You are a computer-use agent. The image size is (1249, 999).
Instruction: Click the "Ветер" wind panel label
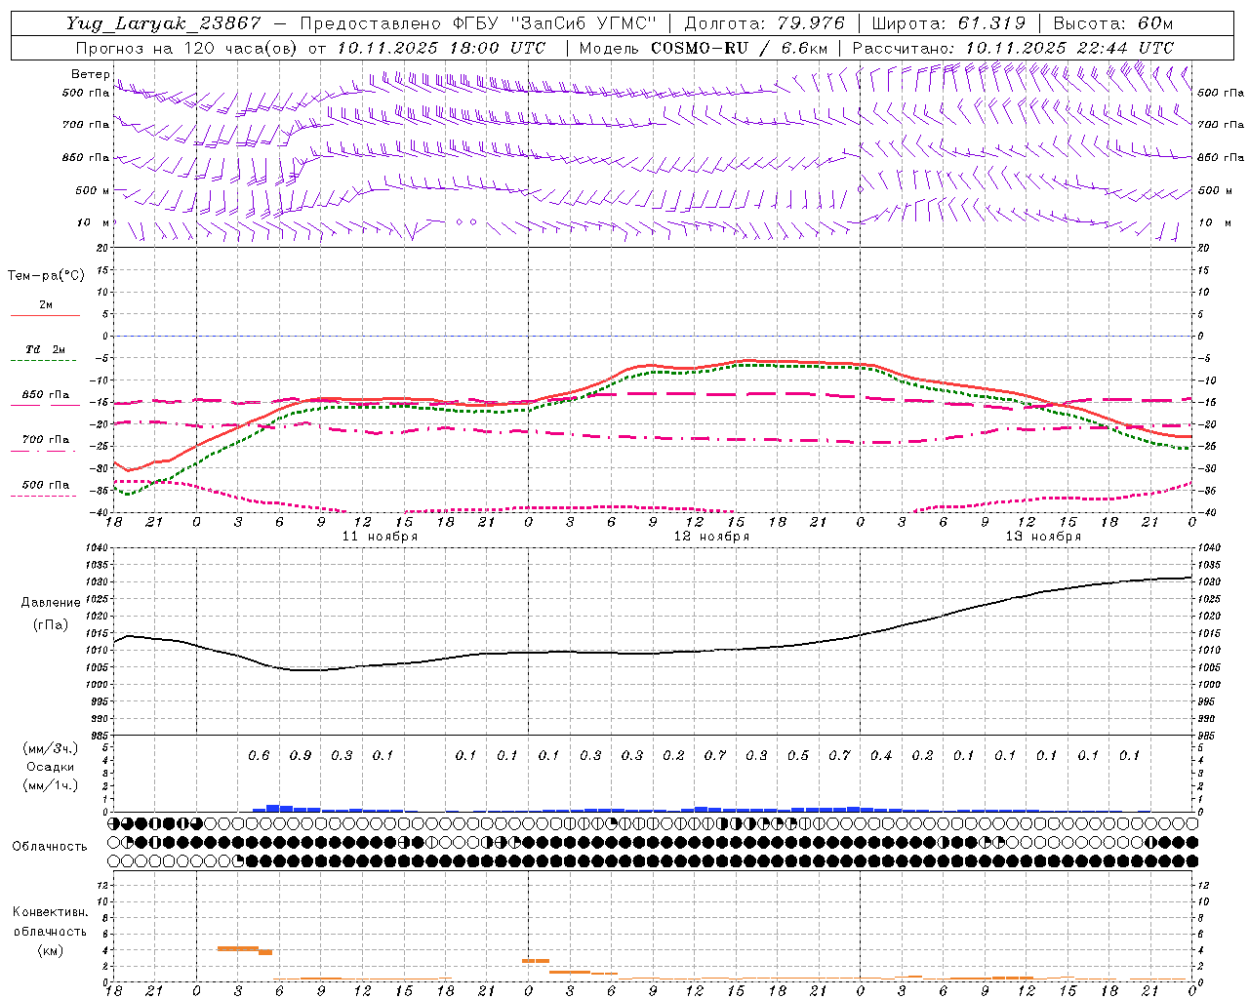click(x=91, y=74)
